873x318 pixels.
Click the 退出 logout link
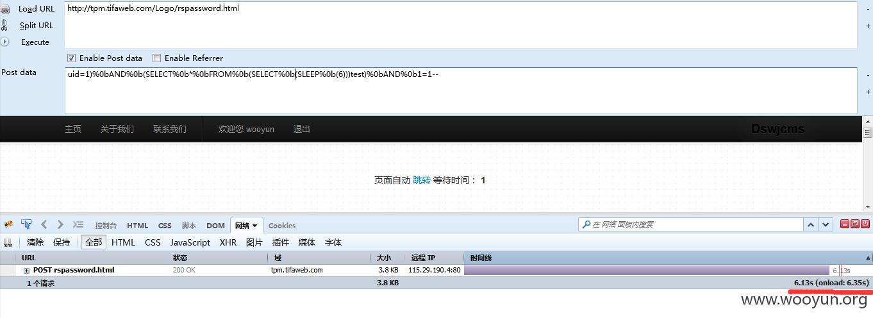coord(302,129)
